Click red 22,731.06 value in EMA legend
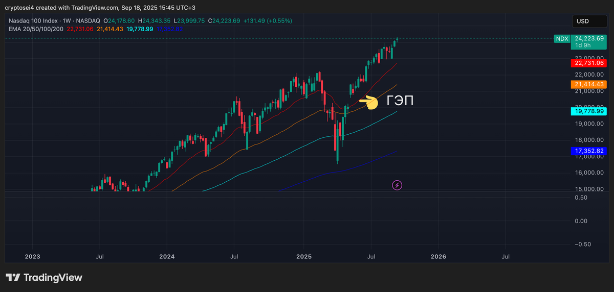614x292 pixels. pyautogui.click(x=80, y=29)
